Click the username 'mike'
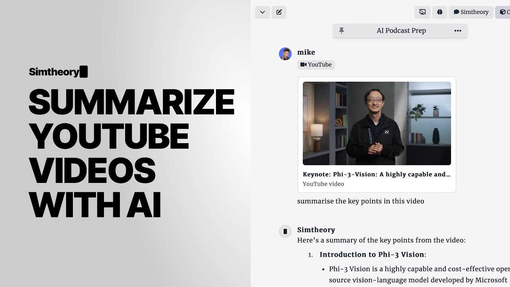 306,52
